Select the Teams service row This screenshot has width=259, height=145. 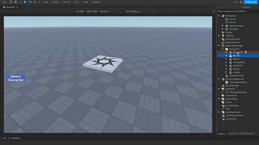[x=238, y=102]
